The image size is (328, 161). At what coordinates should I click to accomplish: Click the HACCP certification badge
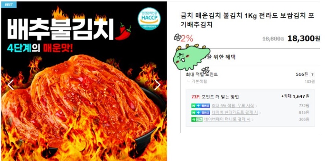click(x=149, y=19)
